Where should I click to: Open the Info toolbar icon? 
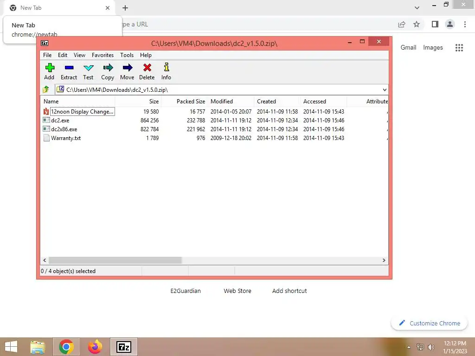167,67
